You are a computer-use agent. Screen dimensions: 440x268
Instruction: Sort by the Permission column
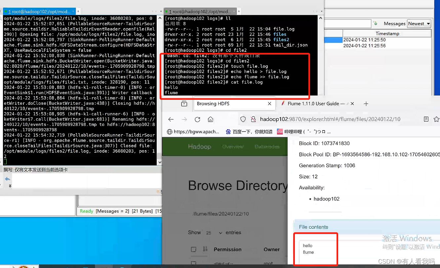228,249
